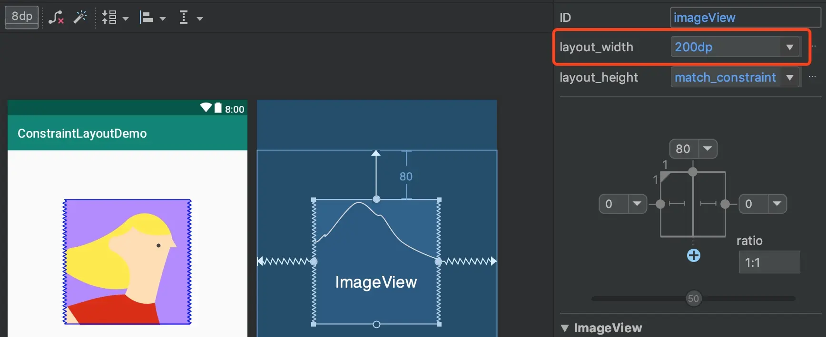Open the right margin 0 dropdown
Screen dimensions: 826x337
tap(777, 204)
